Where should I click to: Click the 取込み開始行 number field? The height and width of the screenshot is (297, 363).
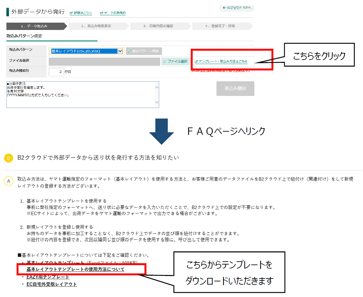coord(56,72)
